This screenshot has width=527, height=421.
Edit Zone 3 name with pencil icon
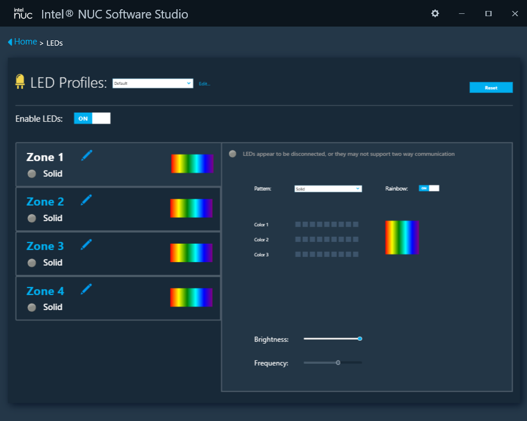point(86,245)
